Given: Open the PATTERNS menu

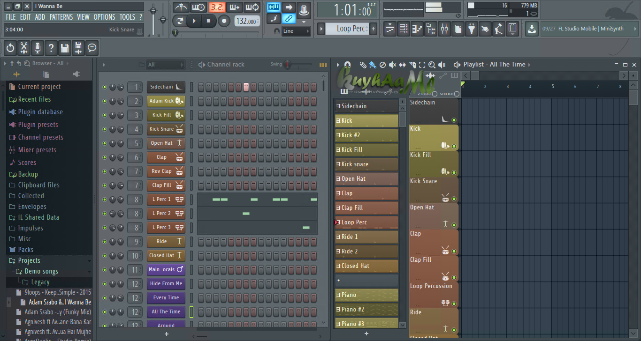Looking at the screenshot, I should click(x=61, y=17).
